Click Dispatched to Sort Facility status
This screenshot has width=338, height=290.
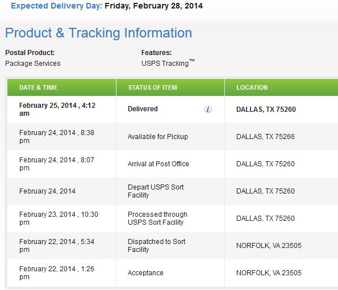click(156, 245)
